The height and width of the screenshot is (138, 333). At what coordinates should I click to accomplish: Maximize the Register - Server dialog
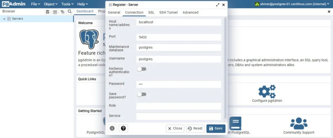click(218, 5)
